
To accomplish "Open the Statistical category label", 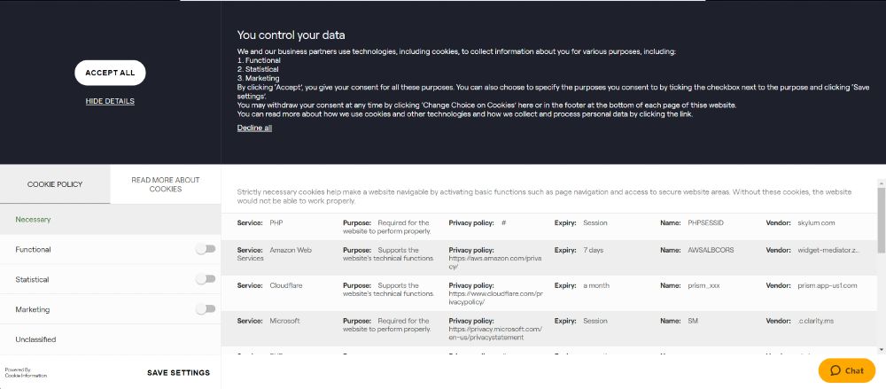I will point(32,280).
